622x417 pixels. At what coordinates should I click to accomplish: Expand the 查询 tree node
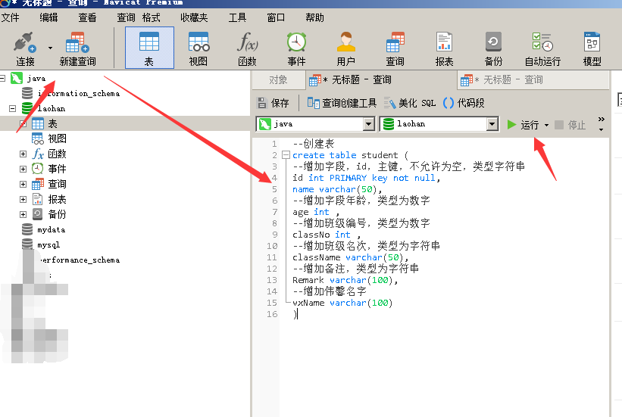pos(23,184)
